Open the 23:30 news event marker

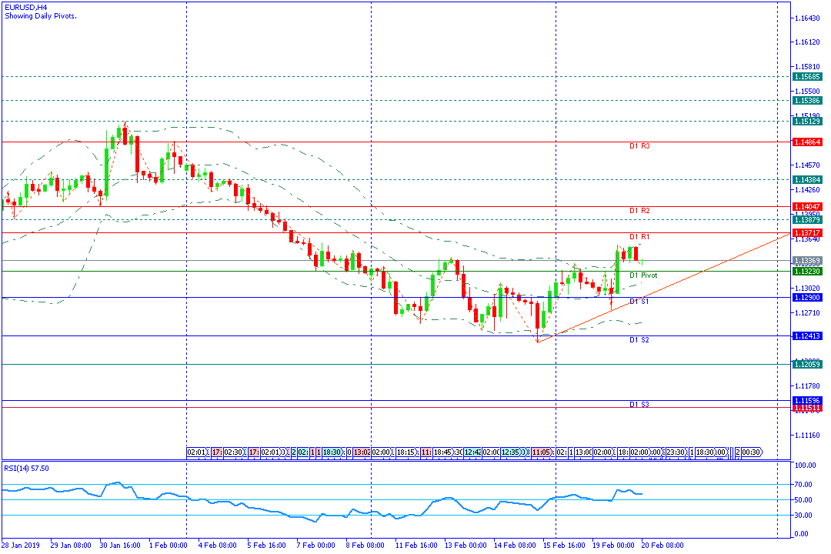pyautogui.click(x=676, y=452)
